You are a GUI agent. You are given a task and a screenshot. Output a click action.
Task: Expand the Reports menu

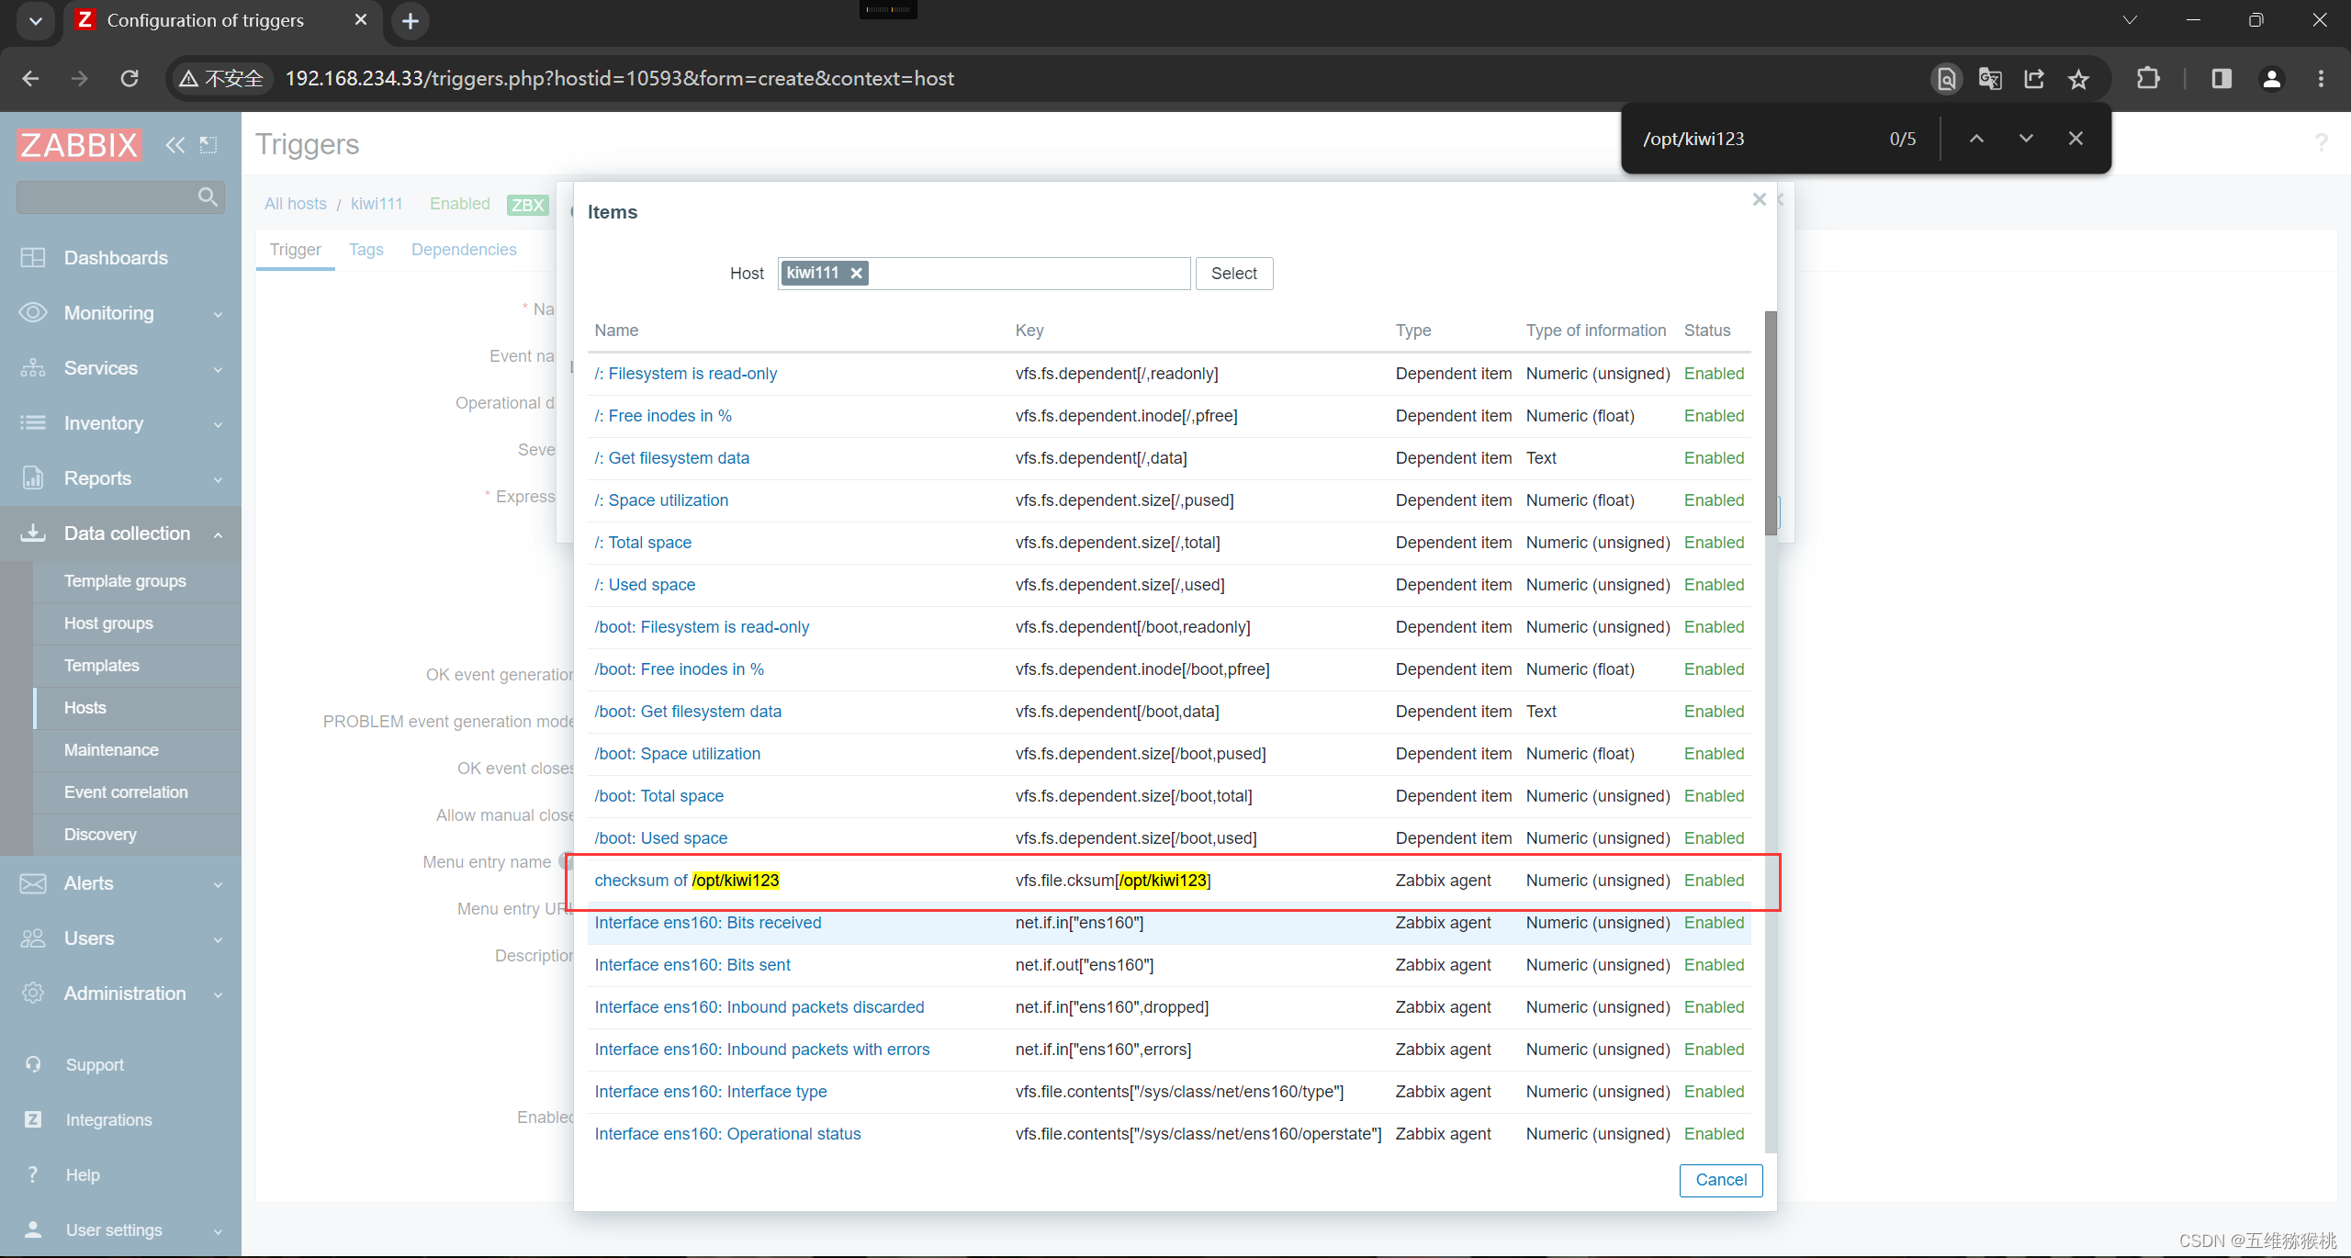tap(120, 478)
